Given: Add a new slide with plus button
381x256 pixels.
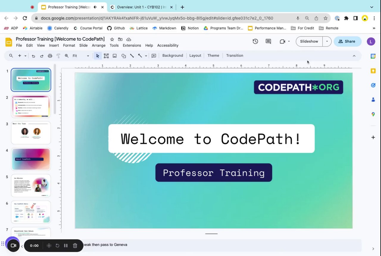Looking at the screenshot, I should pyautogui.click(x=20, y=56).
